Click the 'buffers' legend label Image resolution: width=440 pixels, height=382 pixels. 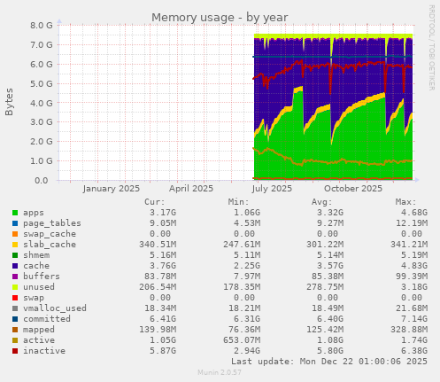point(42,277)
